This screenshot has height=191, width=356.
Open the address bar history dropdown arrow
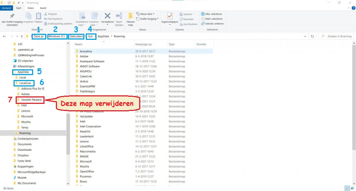point(305,36)
